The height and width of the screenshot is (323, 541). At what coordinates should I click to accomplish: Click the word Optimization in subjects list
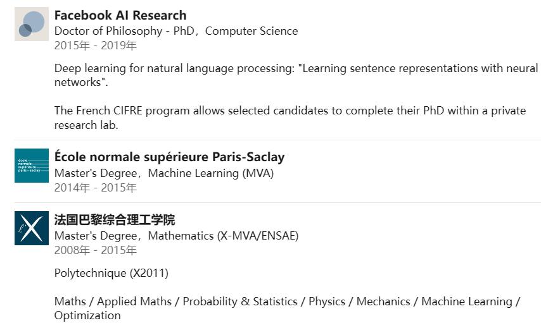(x=87, y=315)
